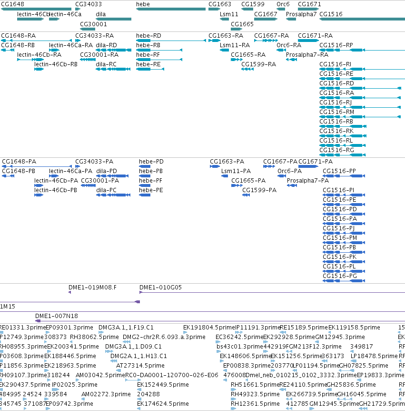Click protein label 'Prosalpha7-PA'

308,181
